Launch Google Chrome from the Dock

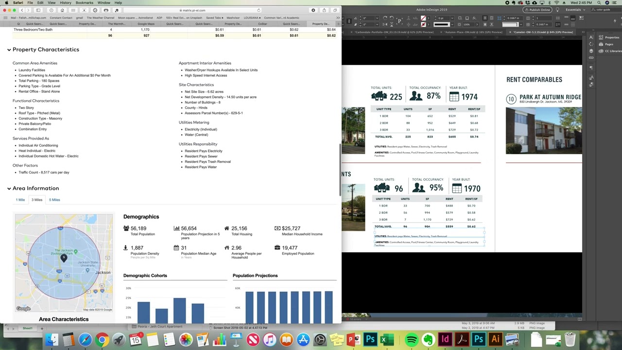102,339
